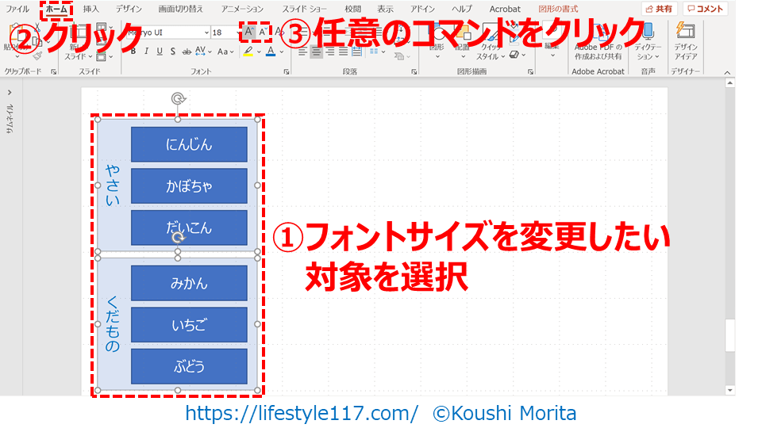Click the Decrease Font Size icon
The image size is (762, 428).
(x=264, y=32)
